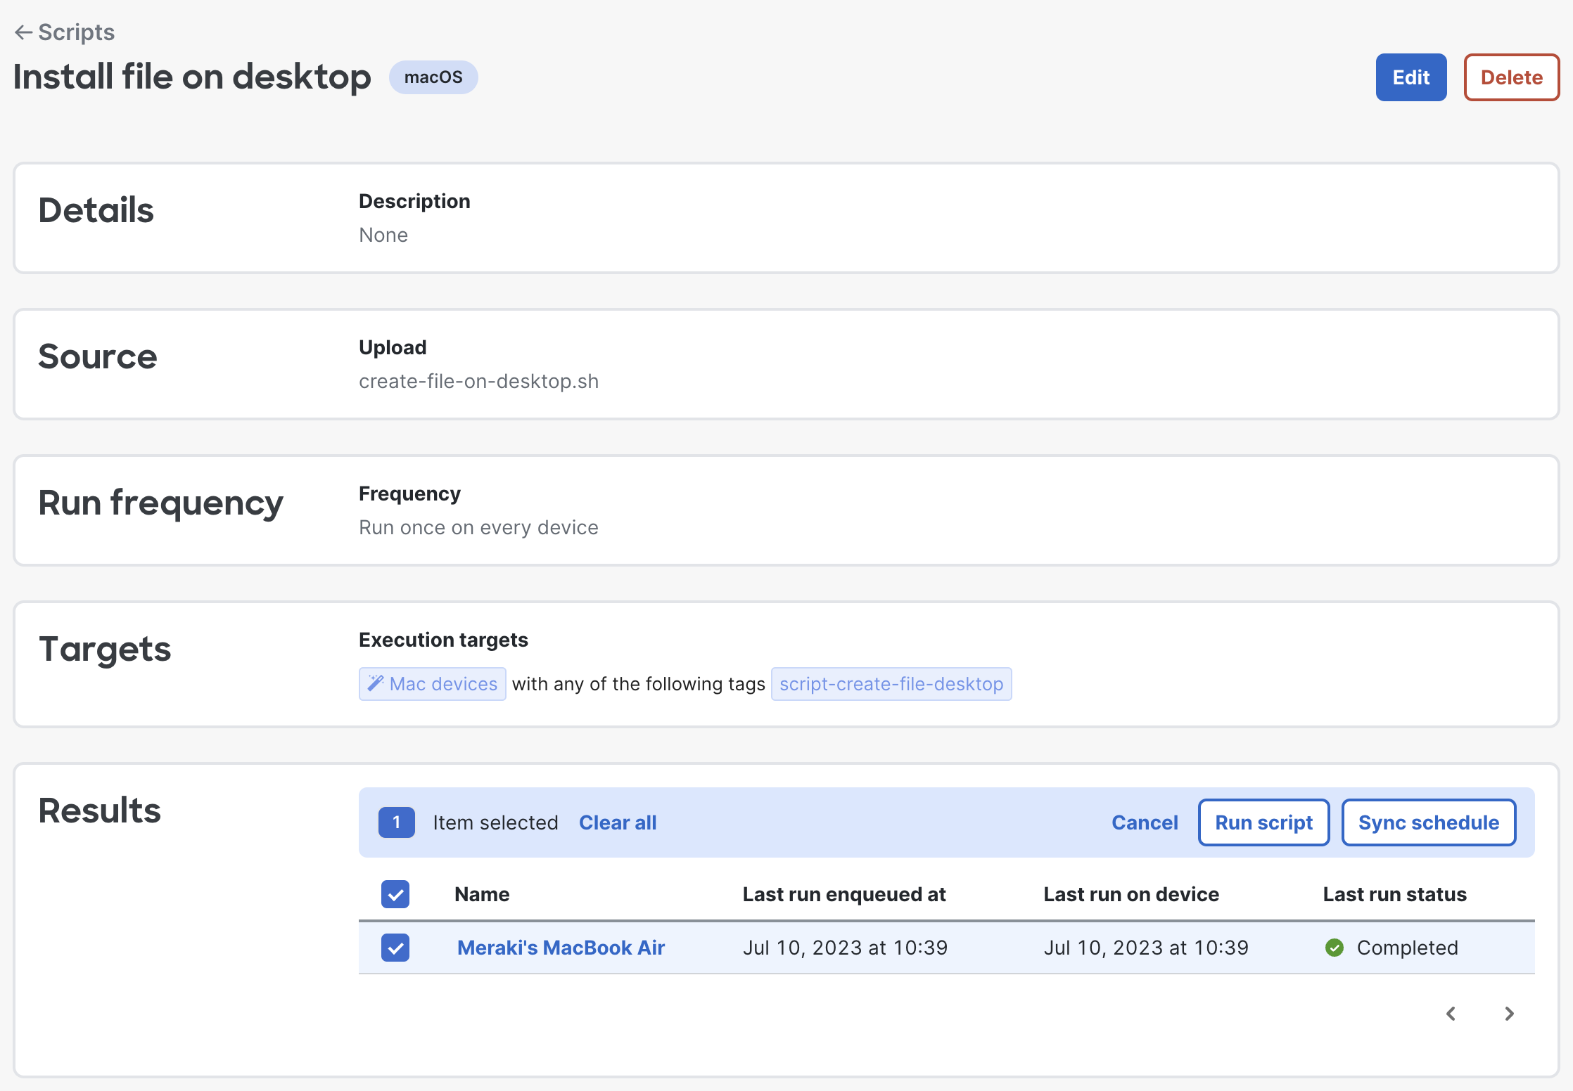
Task: Click Sync schedule button
Action: (1428, 822)
